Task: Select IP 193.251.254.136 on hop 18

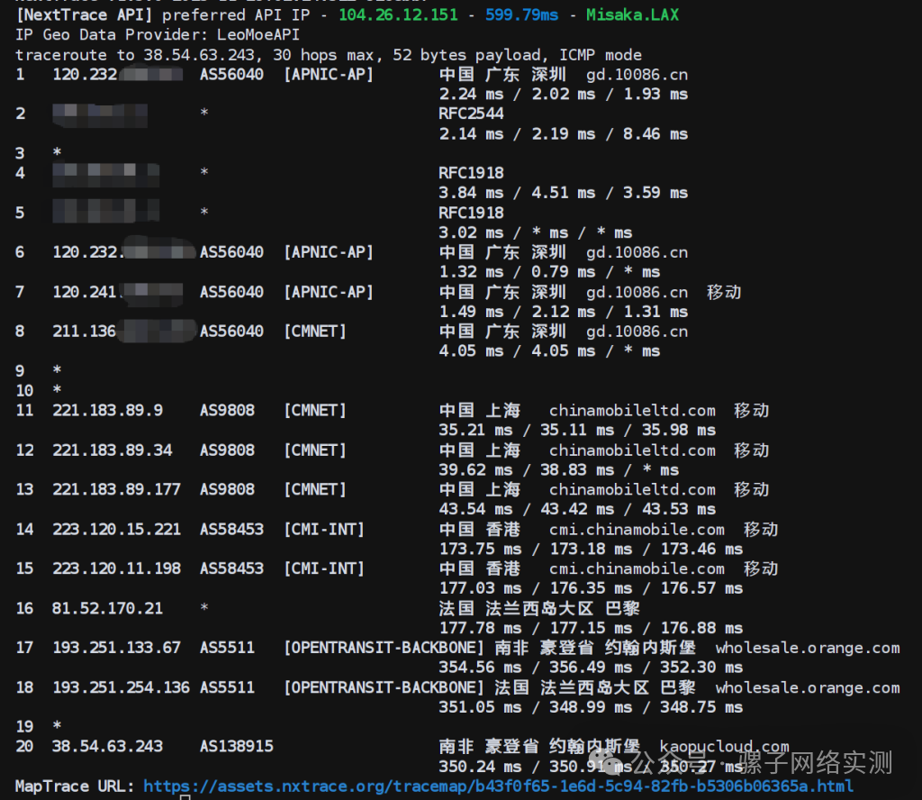Action: pyautogui.click(x=121, y=687)
